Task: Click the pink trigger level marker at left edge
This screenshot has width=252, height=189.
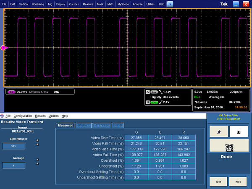Action: [3, 48]
